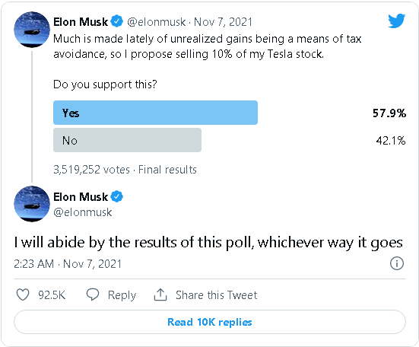Click the share upload arrow icon
This screenshot has height=347, width=419.
(160, 294)
